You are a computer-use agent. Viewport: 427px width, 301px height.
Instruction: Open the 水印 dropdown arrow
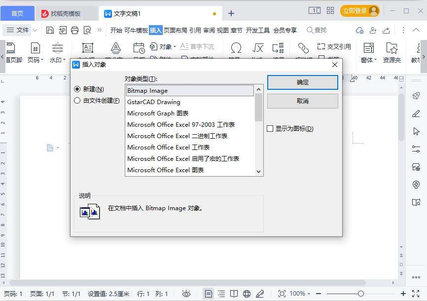point(64,59)
